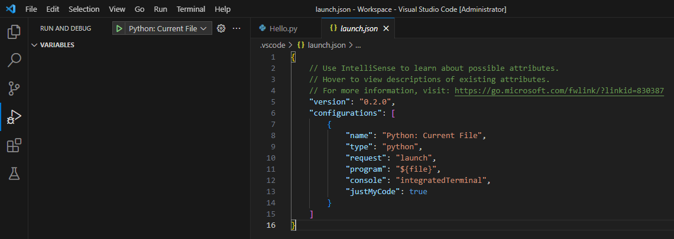Viewport: 674px width, 239px height.
Task: Click the .vscode breadcrumb folder
Action: tap(273, 45)
